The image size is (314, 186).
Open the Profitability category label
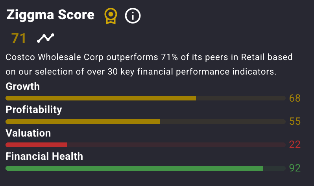tap(34, 109)
